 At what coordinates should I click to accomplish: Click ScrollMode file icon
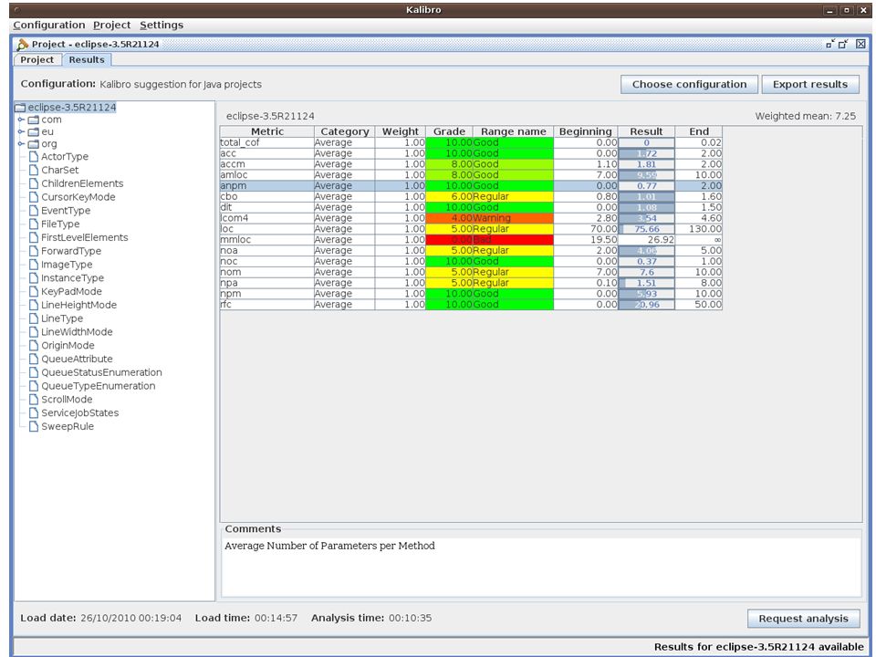coord(34,400)
